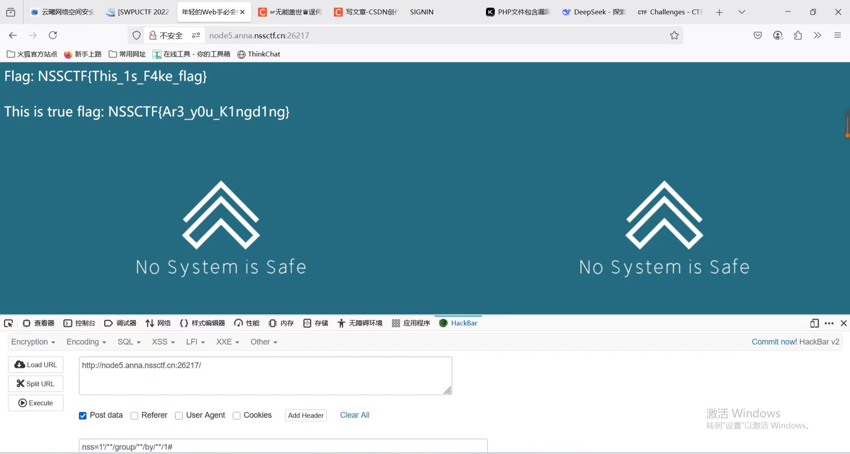Open the Storage (存储) panel
This screenshot has width=850, height=454.
pos(316,323)
